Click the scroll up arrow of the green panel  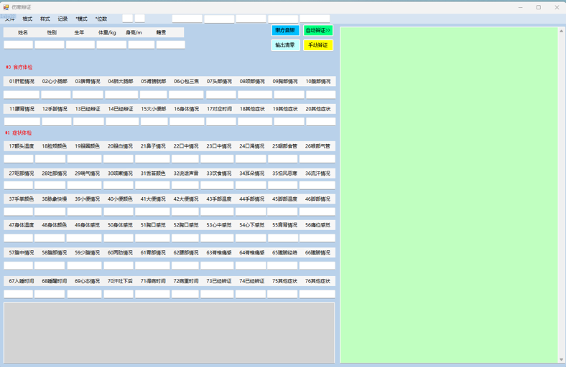pos(561,31)
